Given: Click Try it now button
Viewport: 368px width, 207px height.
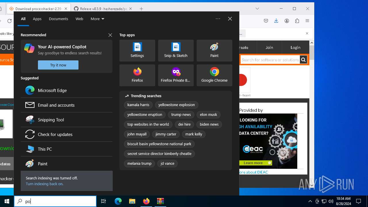Looking at the screenshot, I should click(58, 65).
